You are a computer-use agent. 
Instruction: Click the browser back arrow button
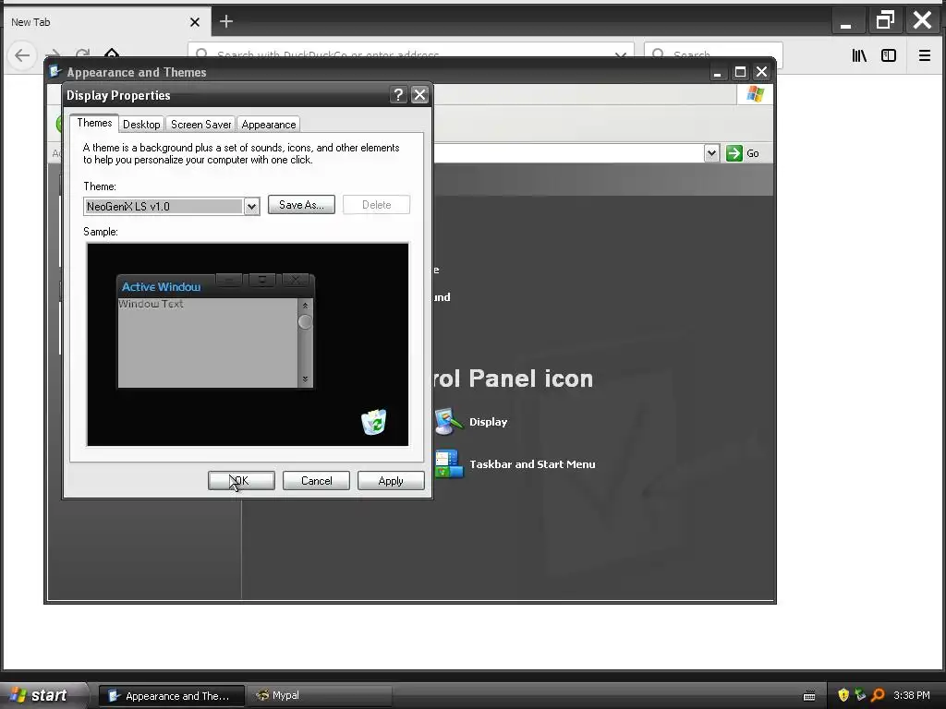[x=22, y=55]
